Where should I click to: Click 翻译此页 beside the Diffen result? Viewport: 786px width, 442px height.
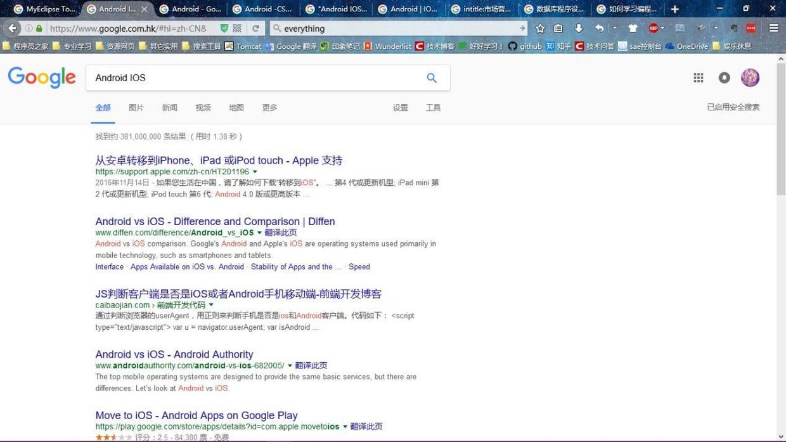281,233
